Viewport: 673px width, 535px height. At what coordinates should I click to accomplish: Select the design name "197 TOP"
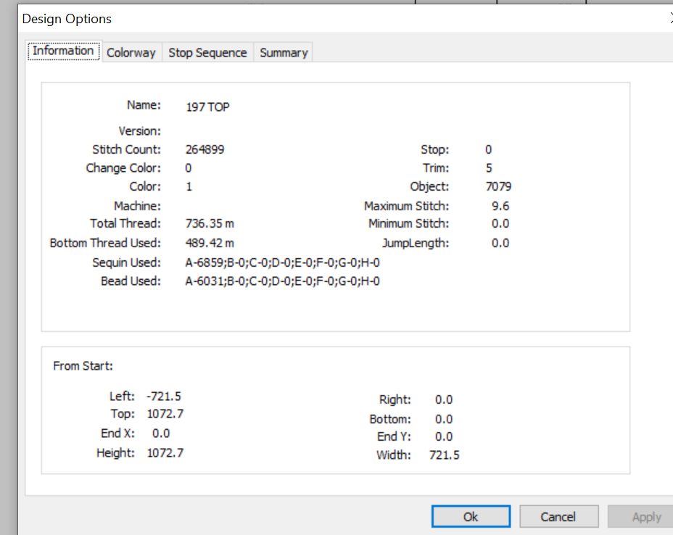point(207,107)
